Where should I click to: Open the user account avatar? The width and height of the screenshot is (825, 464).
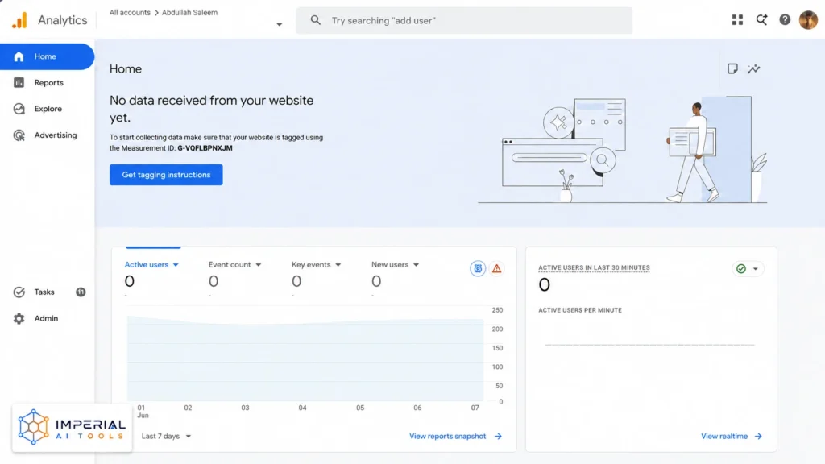tap(807, 20)
